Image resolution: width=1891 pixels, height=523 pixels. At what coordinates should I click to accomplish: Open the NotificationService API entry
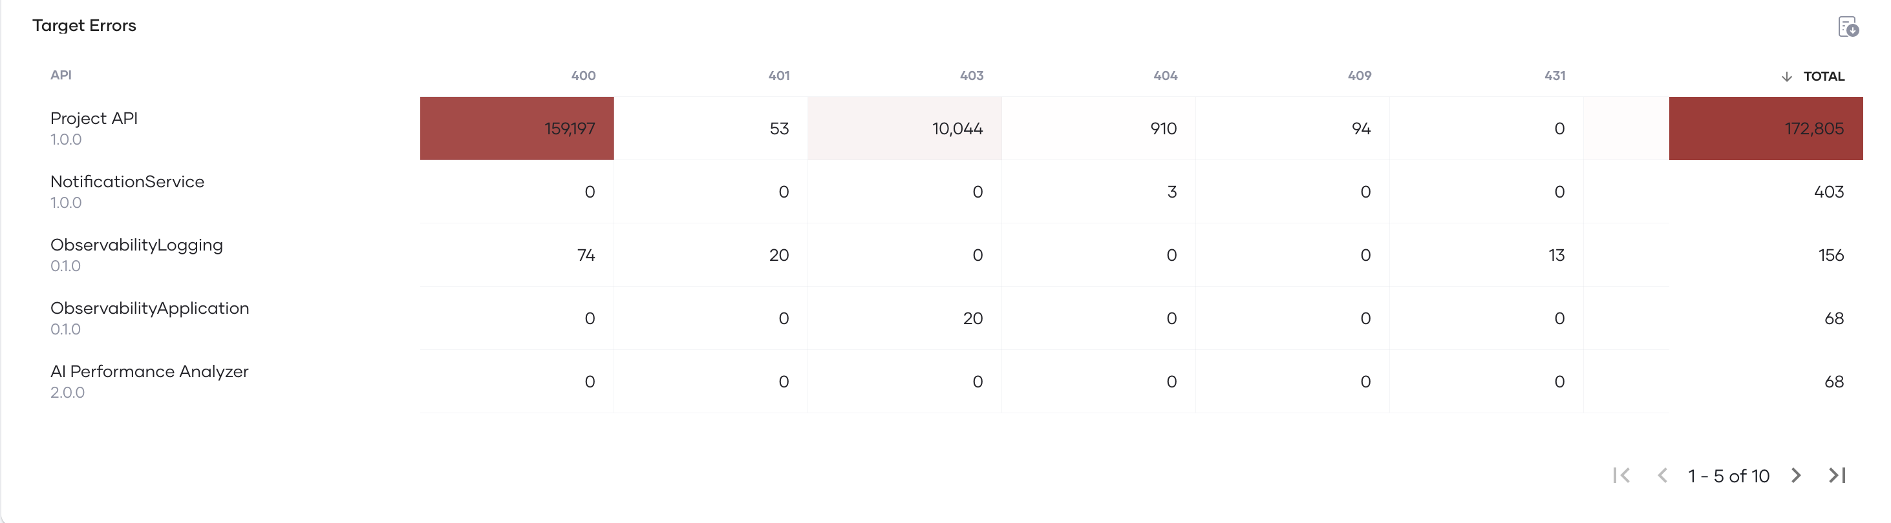pos(127,181)
